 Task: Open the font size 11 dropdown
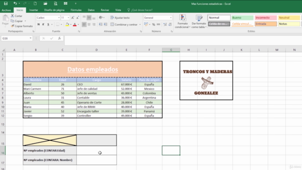click(x=68, y=18)
